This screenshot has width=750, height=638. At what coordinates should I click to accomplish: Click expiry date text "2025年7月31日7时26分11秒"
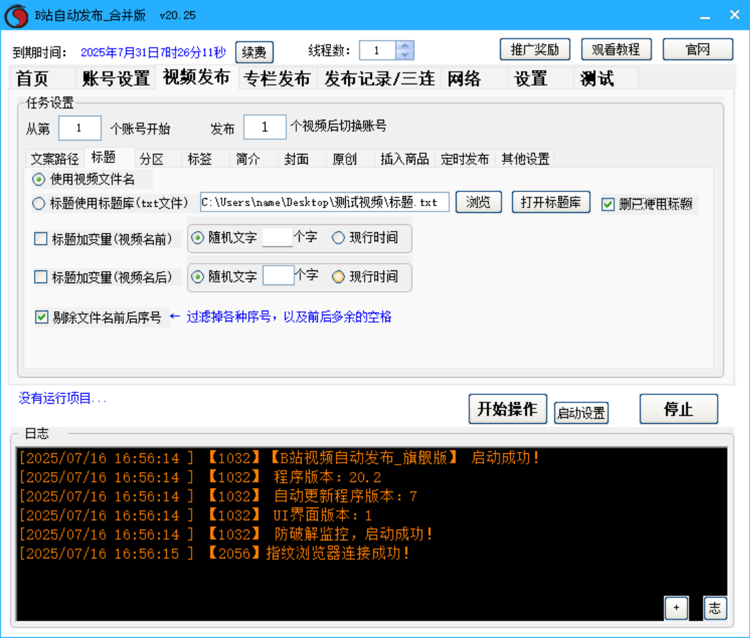(x=153, y=52)
